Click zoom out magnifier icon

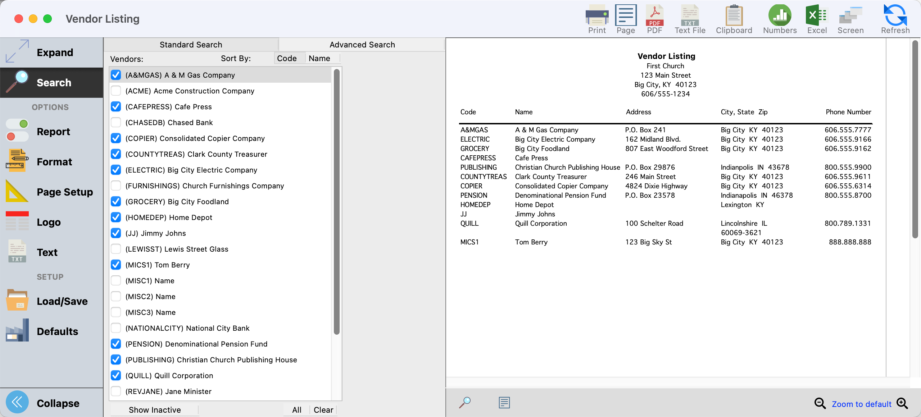point(820,403)
